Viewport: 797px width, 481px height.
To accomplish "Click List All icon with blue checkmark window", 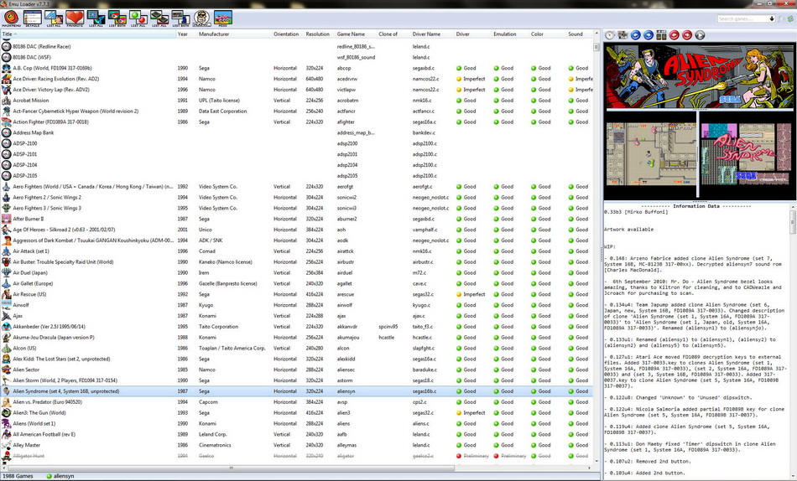I will pyautogui.click(x=96, y=18).
